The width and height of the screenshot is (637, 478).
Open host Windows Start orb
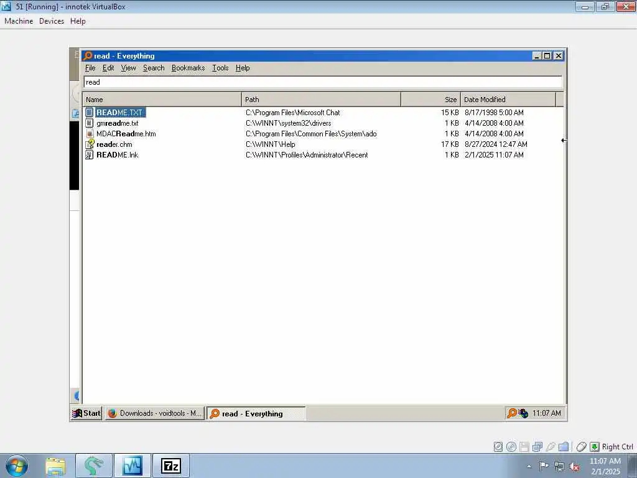click(x=17, y=466)
